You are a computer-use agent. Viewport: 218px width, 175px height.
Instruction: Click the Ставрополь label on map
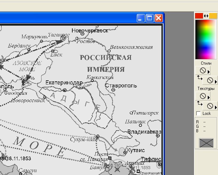point(121,85)
